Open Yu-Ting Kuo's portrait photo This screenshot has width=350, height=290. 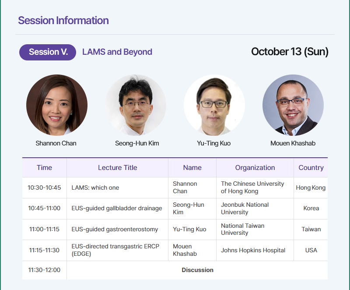(214, 105)
